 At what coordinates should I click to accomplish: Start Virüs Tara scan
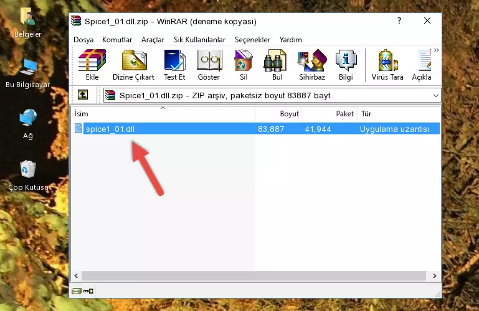coord(387,65)
